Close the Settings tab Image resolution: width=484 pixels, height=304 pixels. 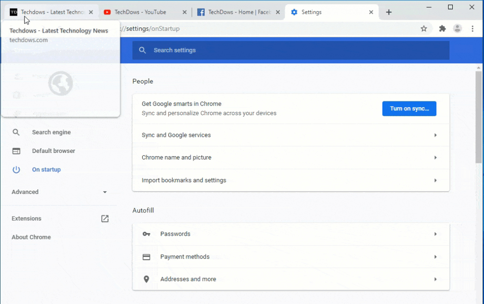(x=372, y=12)
